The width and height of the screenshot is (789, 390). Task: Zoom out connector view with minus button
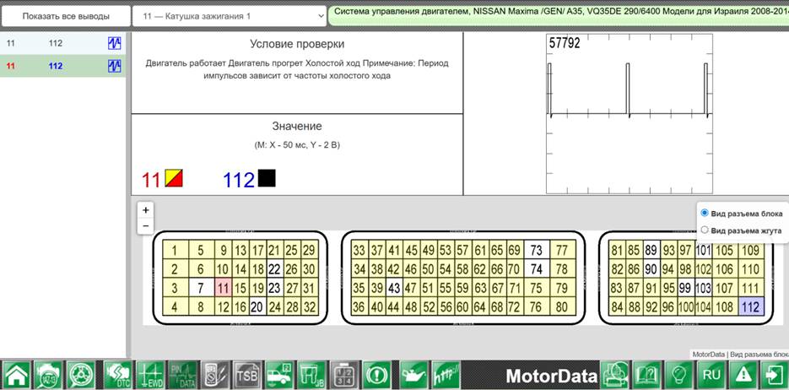point(145,226)
